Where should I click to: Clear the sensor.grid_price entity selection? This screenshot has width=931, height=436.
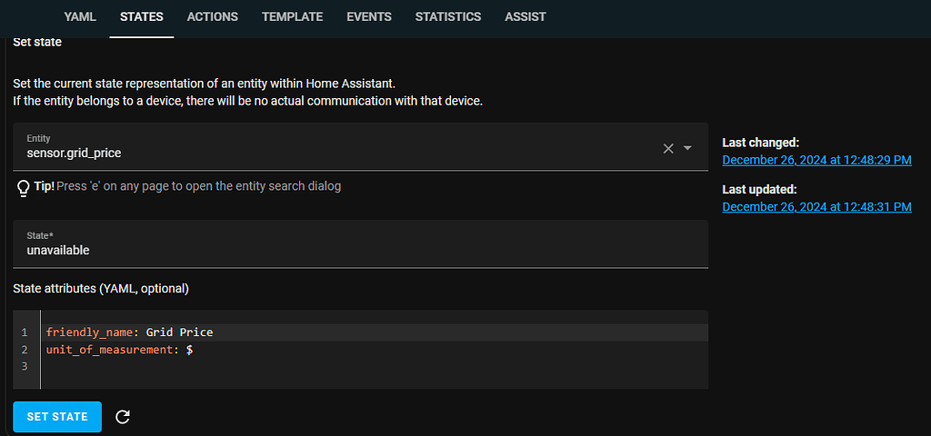(x=668, y=148)
